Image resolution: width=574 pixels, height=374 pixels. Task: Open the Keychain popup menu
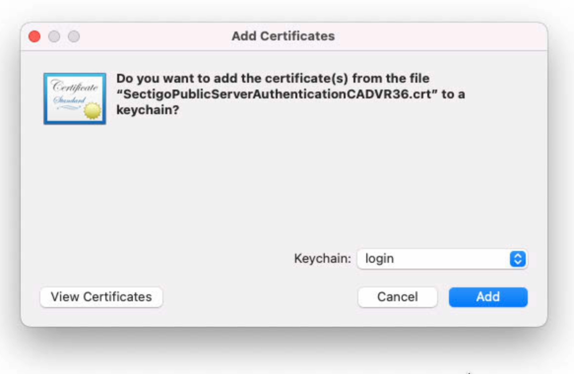click(x=442, y=259)
